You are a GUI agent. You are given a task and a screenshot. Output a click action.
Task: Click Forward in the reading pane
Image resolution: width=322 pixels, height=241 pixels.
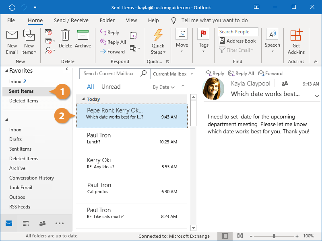click(270, 74)
